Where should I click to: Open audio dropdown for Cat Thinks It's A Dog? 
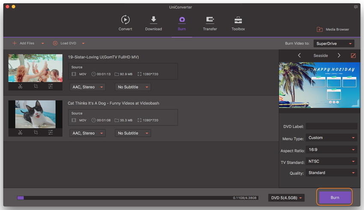tap(87, 133)
